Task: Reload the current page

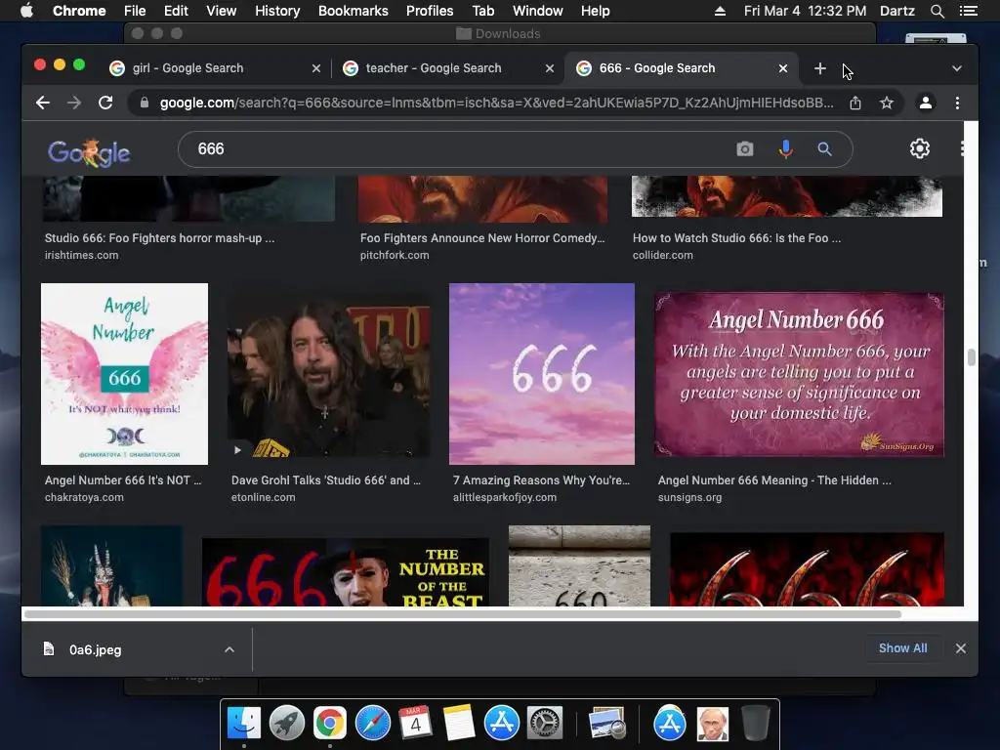Action: (105, 103)
